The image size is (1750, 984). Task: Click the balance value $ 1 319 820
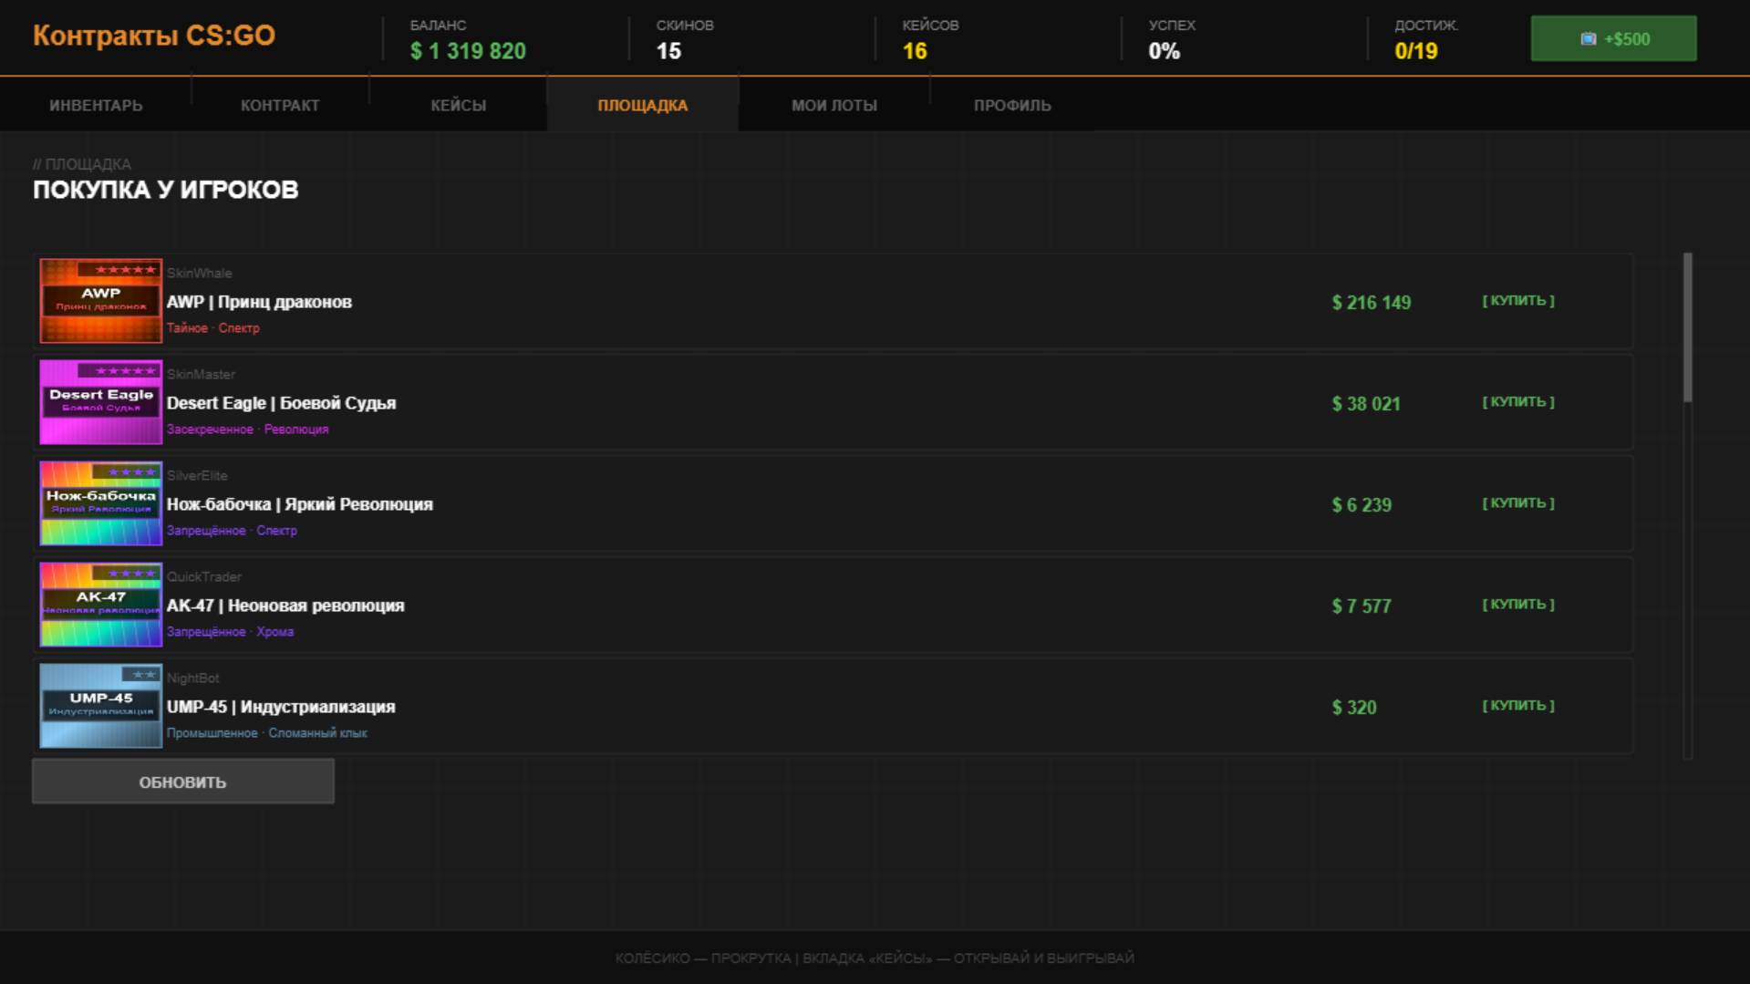(468, 51)
